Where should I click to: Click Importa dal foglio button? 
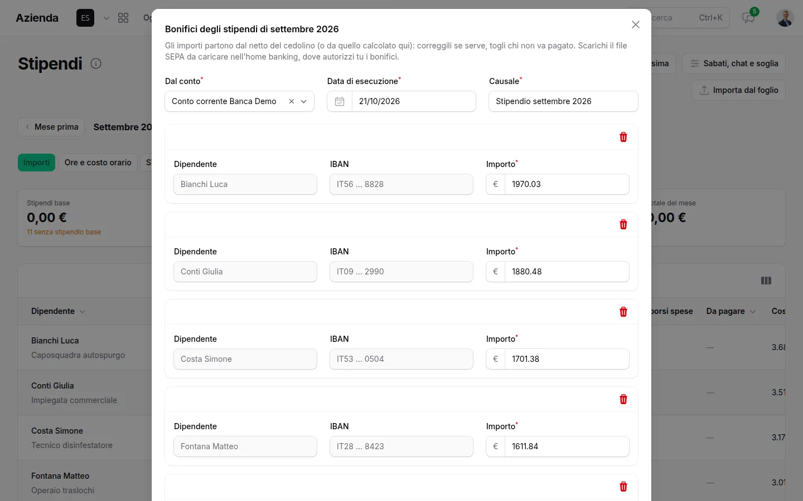[739, 90]
